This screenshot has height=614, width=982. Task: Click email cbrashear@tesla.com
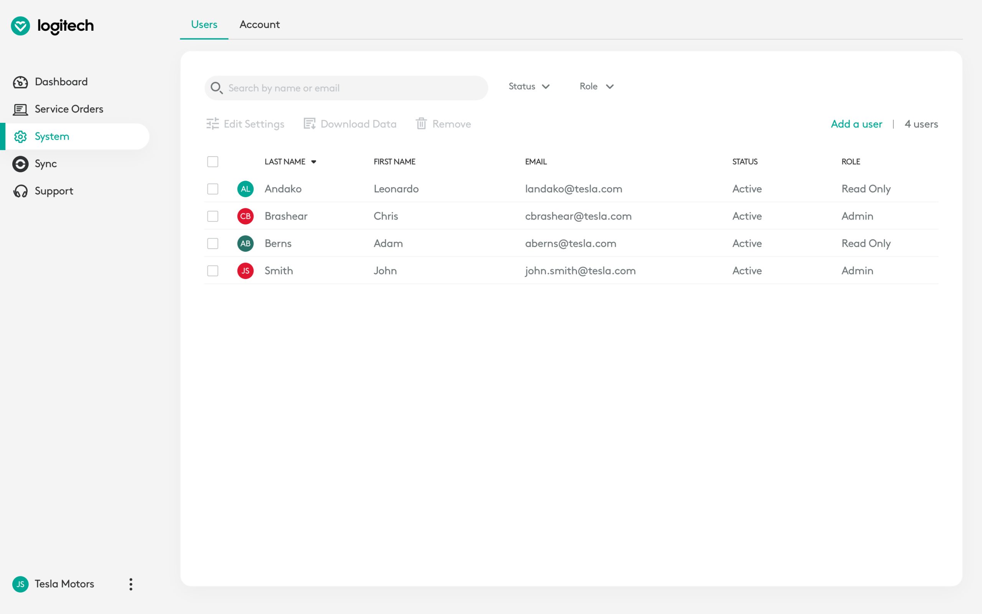pyautogui.click(x=578, y=216)
